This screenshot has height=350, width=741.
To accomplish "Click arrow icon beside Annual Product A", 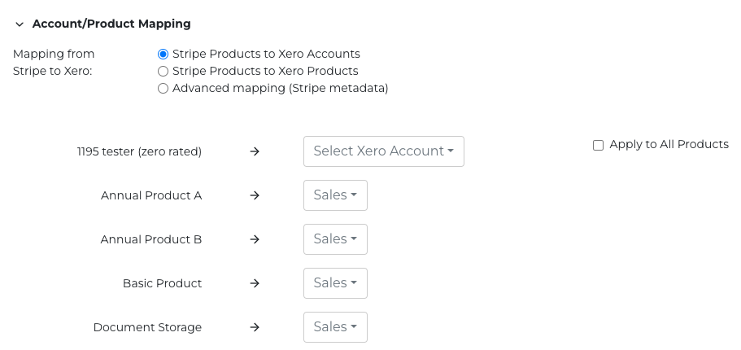I will pyautogui.click(x=255, y=195).
